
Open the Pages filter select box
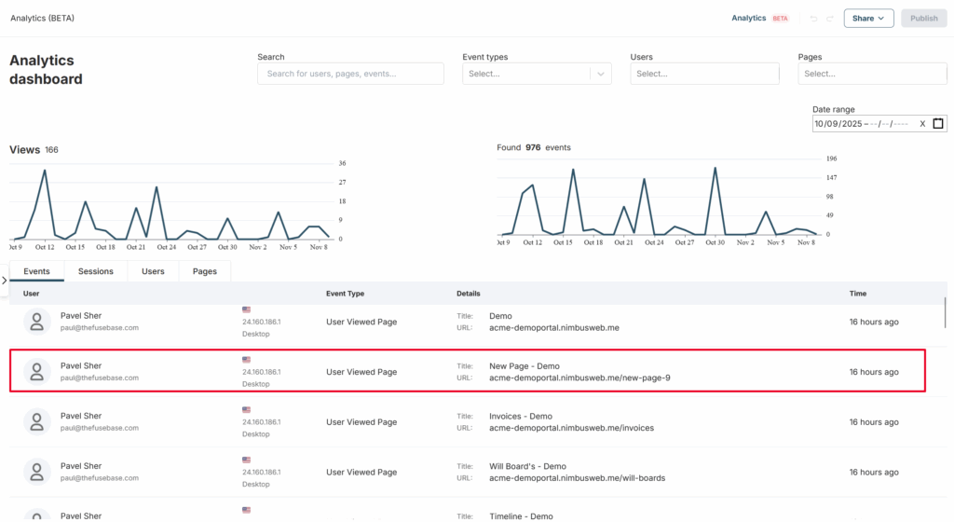click(x=872, y=74)
